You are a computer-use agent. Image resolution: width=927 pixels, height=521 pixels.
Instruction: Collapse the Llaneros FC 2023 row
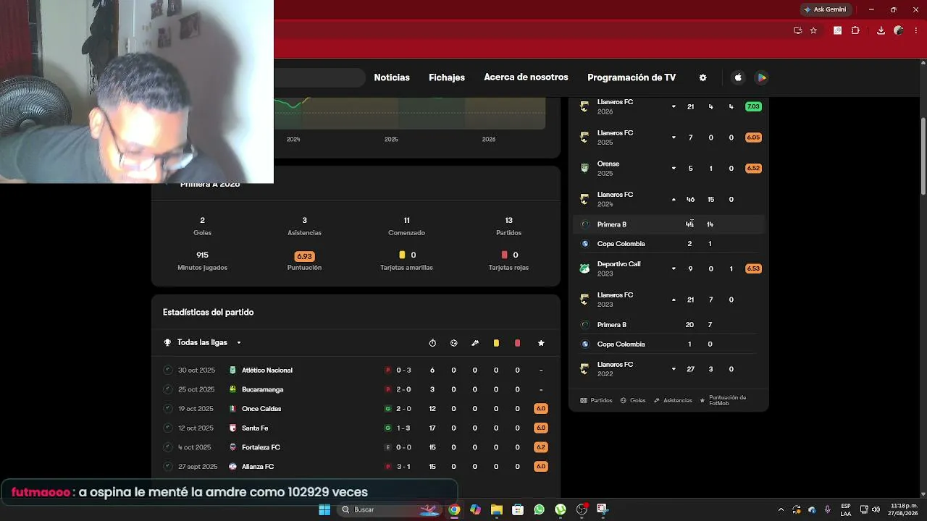(x=674, y=300)
